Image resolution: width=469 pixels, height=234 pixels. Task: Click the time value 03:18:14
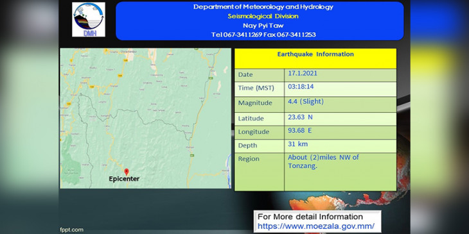tap(301, 87)
